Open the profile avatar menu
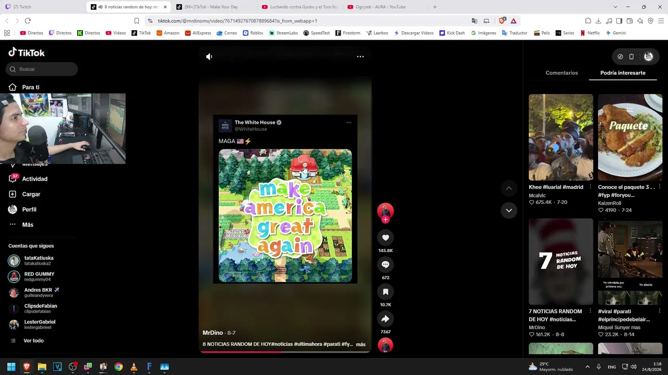Image resolution: width=668 pixels, height=375 pixels. [648, 57]
